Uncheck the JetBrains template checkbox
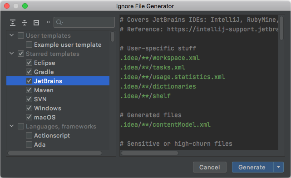This screenshot has width=291, height=178. click(x=29, y=81)
